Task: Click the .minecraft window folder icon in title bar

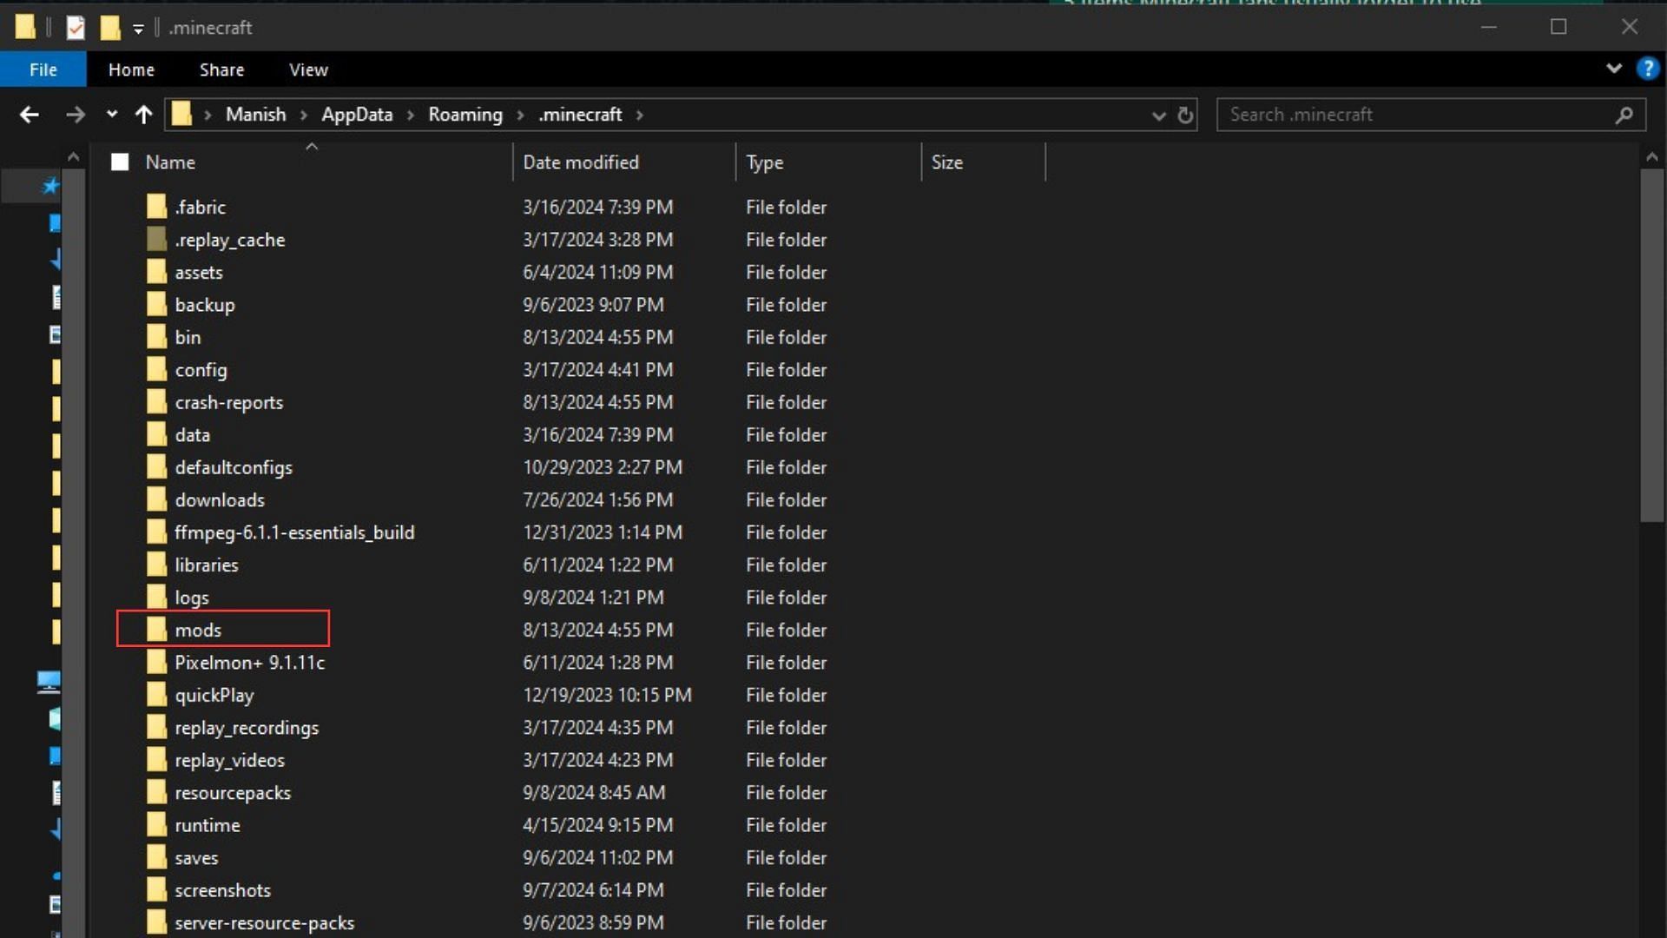Action: (25, 28)
